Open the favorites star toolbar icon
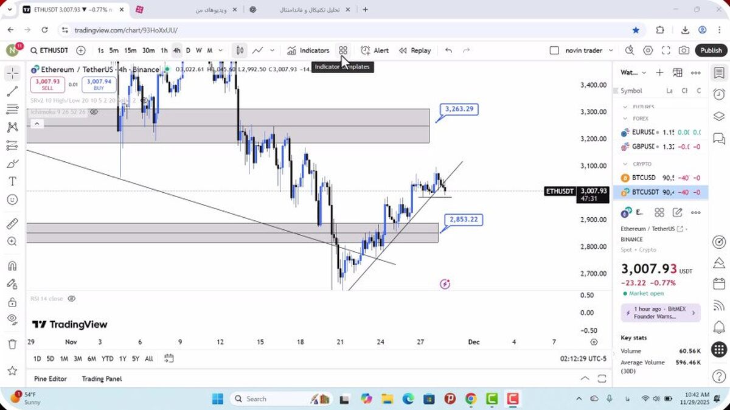 12,370
